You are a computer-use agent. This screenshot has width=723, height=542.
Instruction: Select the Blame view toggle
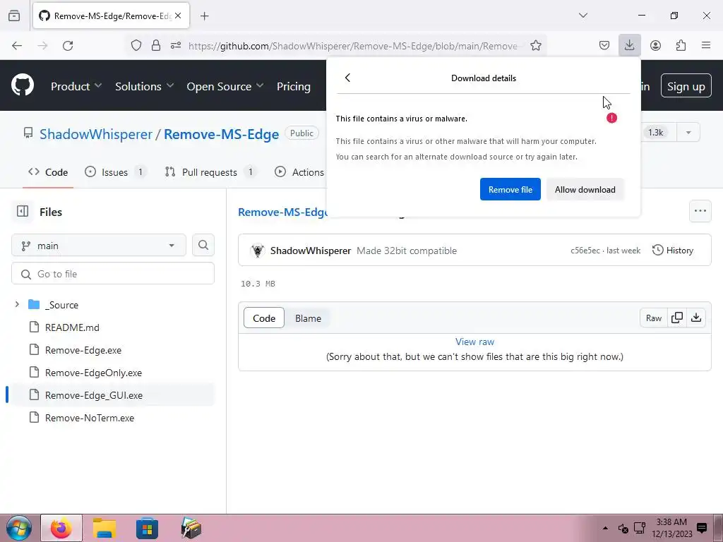tap(308, 318)
